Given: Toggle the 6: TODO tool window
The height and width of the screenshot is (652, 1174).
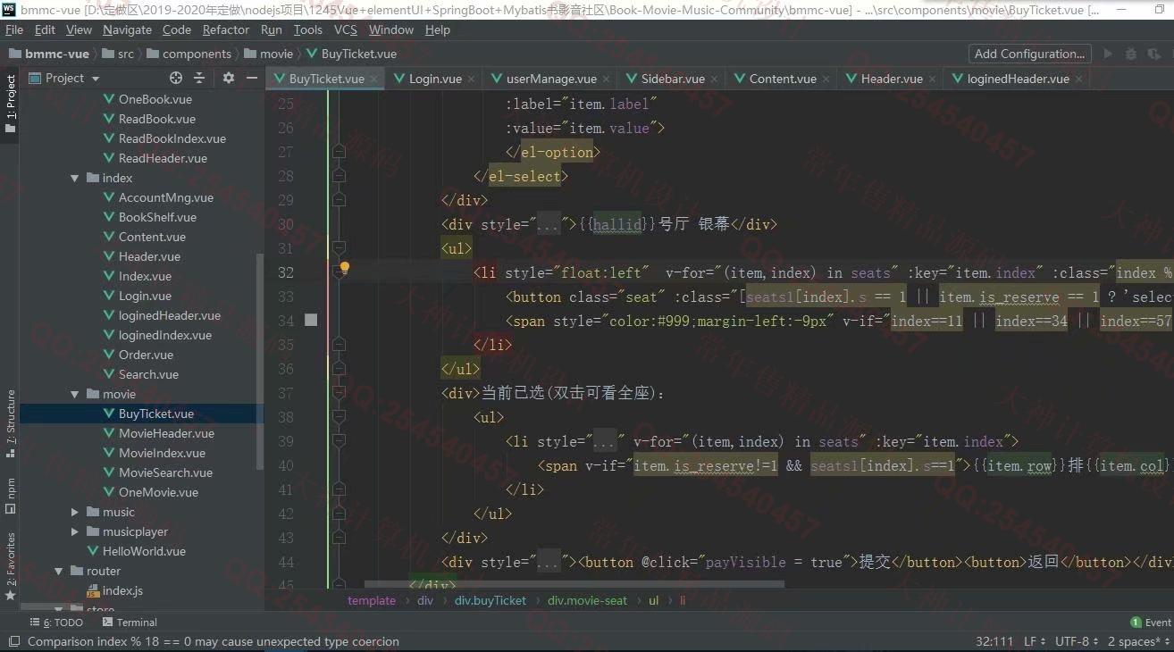Looking at the screenshot, I should tap(57, 623).
